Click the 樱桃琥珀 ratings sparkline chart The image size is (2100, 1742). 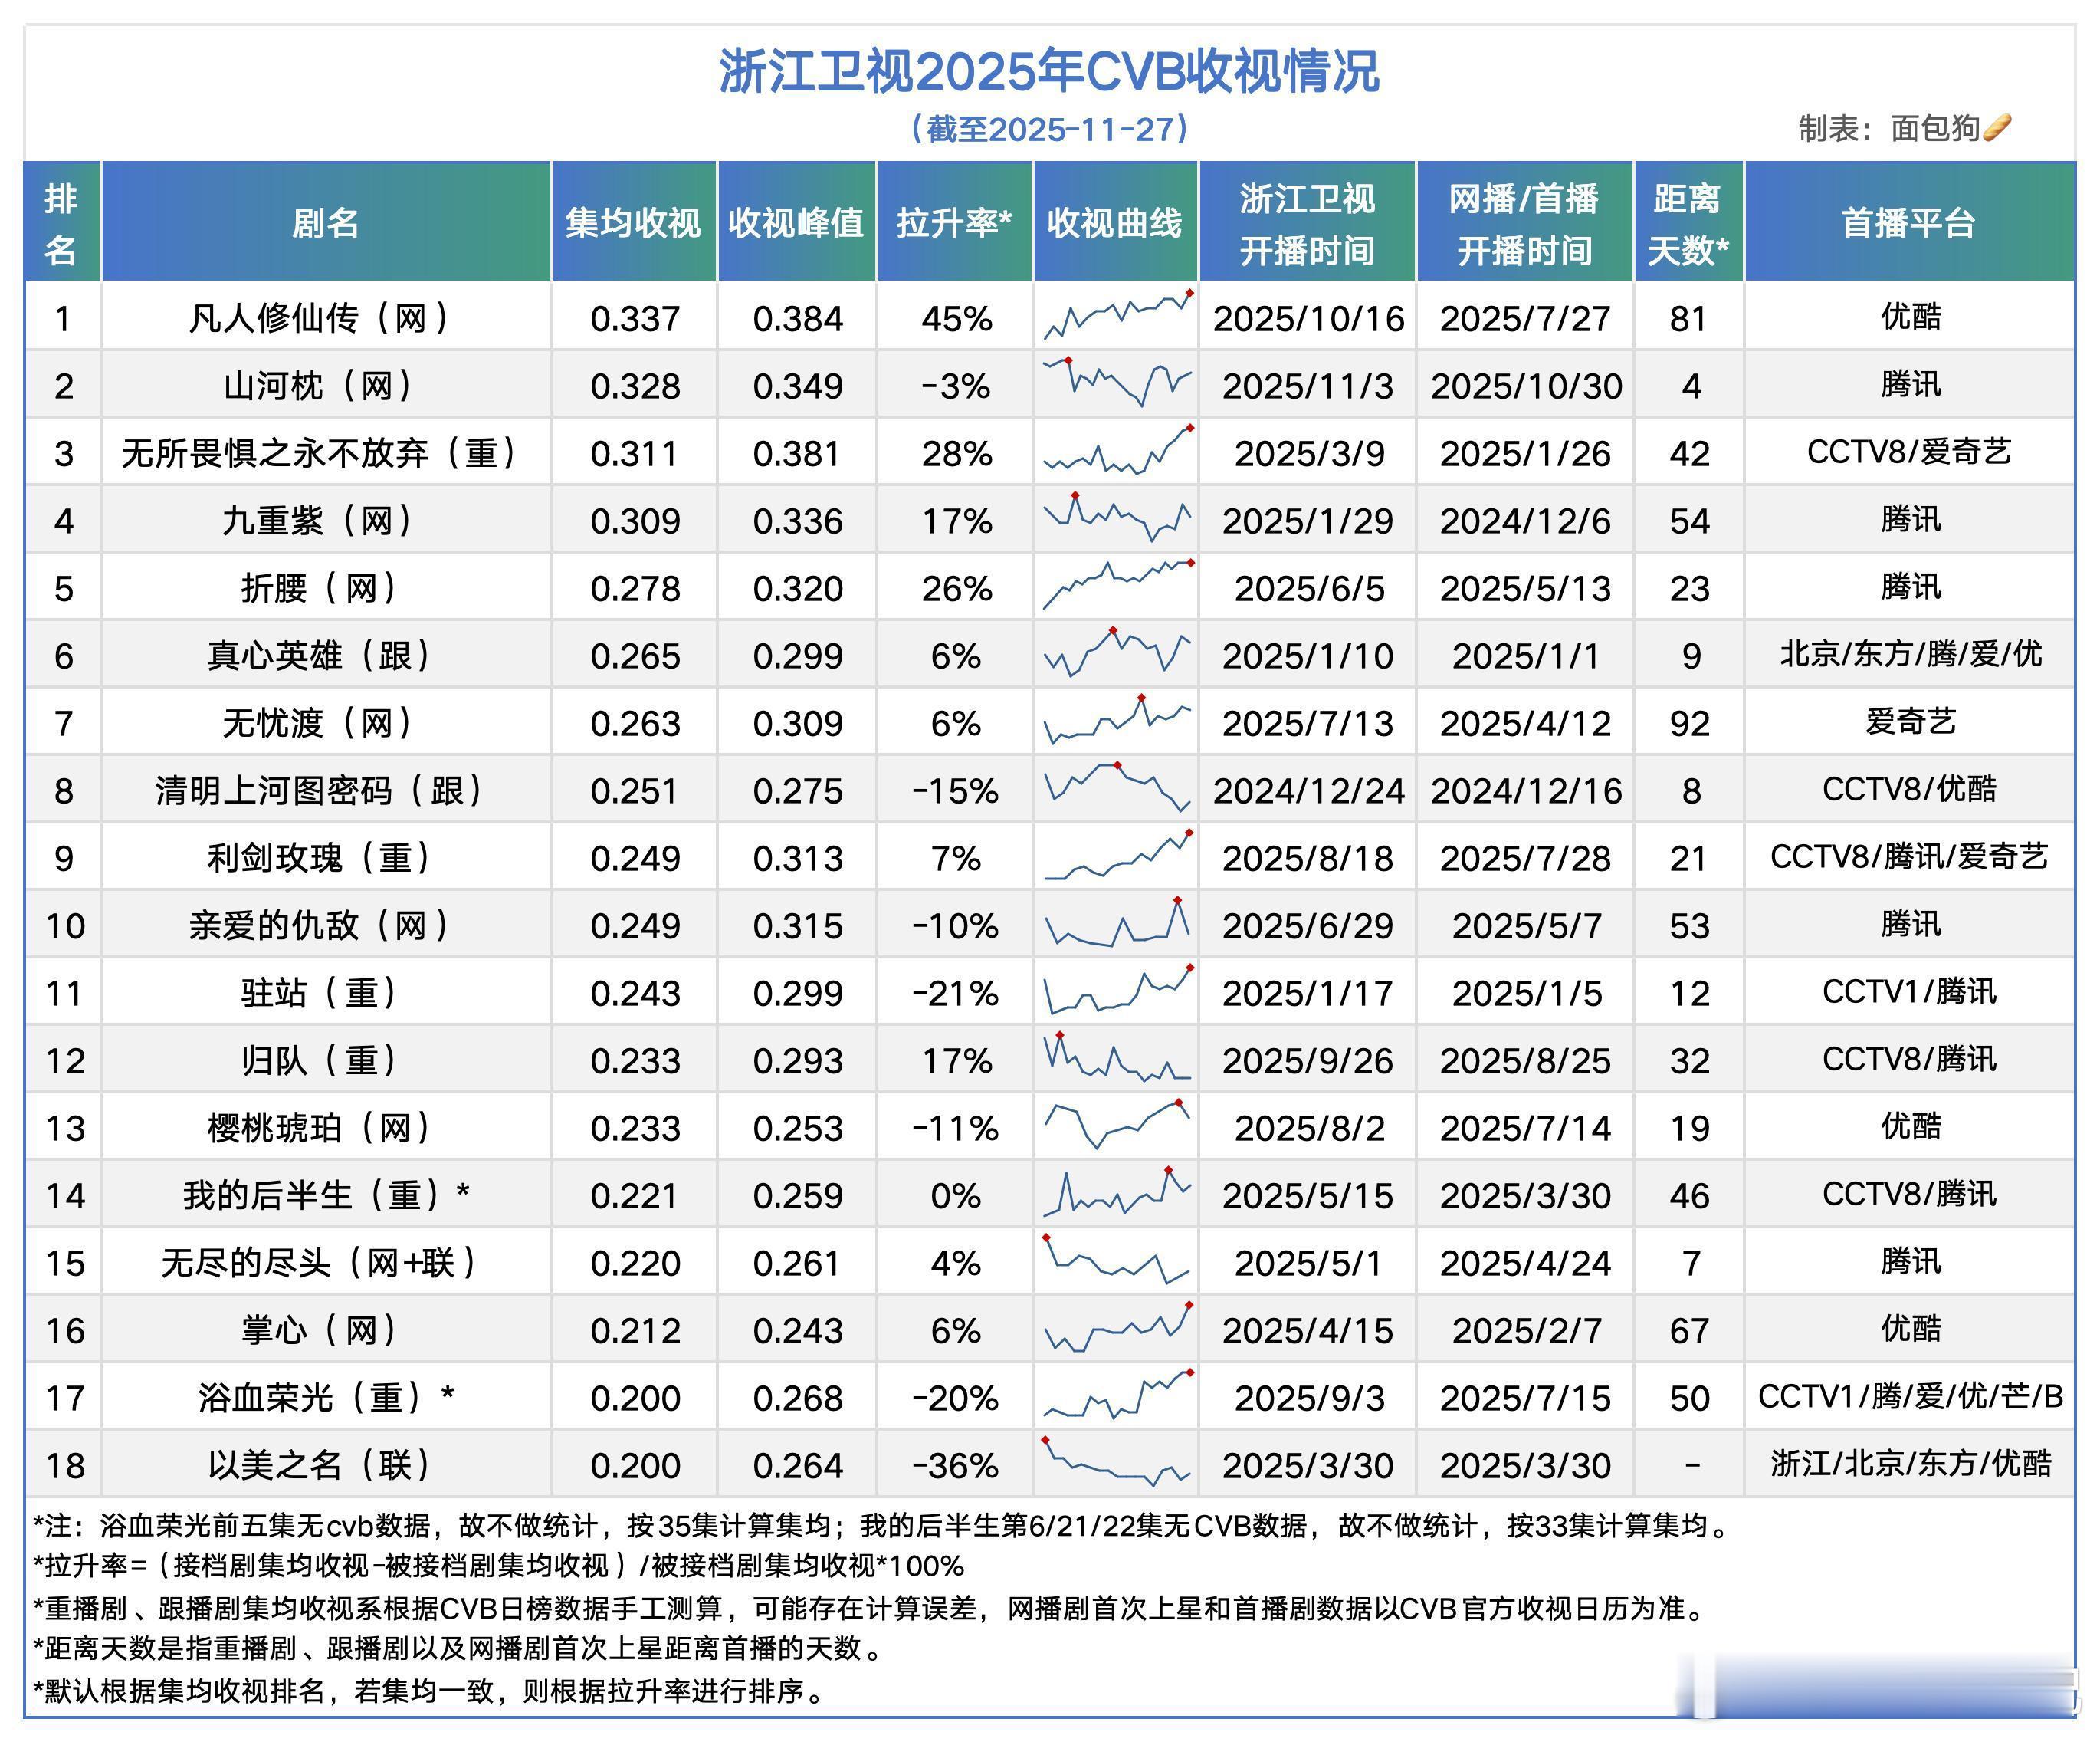click(x=1116, y=1126)
